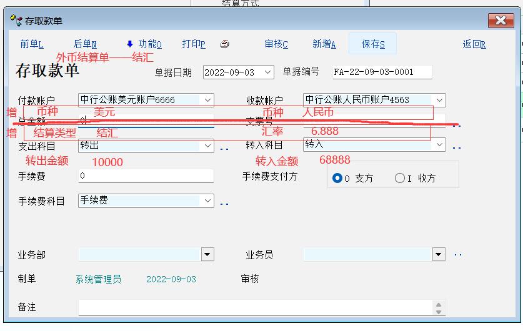Click ellipsis button beside 转入科目 field
The image size is (523, 331).
point(457,149)
